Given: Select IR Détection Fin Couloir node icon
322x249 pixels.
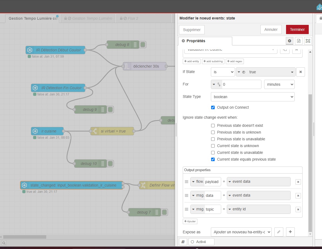Looking at the screenshot, I should (x=35, y=88).
